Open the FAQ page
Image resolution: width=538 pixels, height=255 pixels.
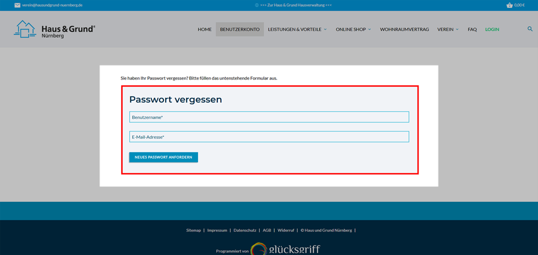point(472,30)
